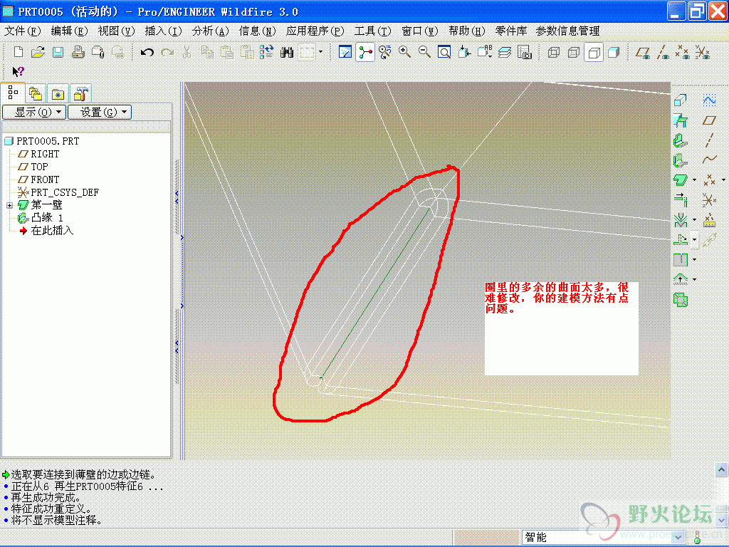The image size is (729, 547).
Task: Toggle the Spin Center display
Action: coord(365,52)
